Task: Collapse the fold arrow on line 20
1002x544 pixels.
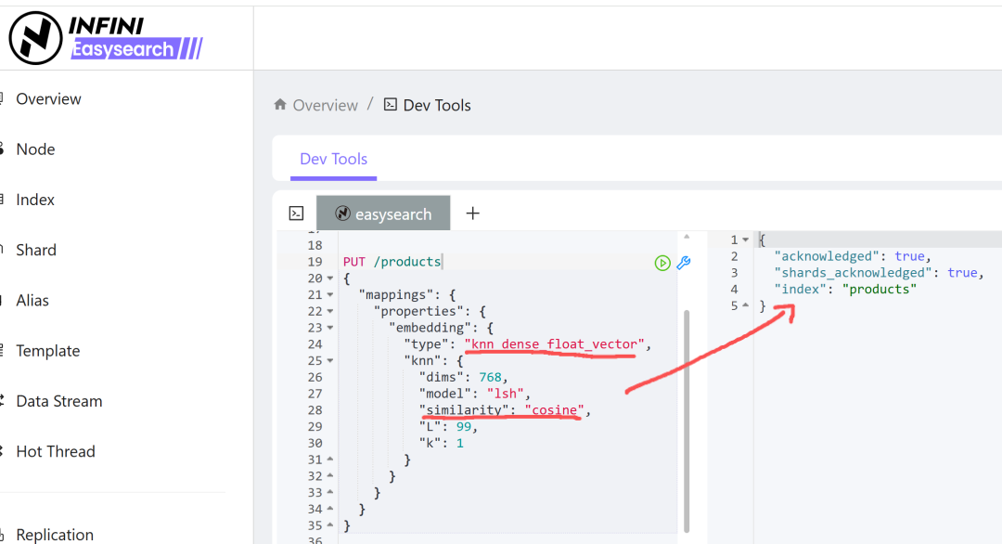Action: 330,278
